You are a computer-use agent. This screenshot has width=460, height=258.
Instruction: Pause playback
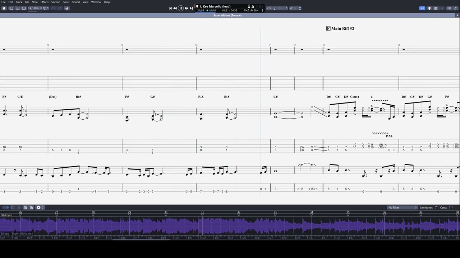(x=181, y=8)
